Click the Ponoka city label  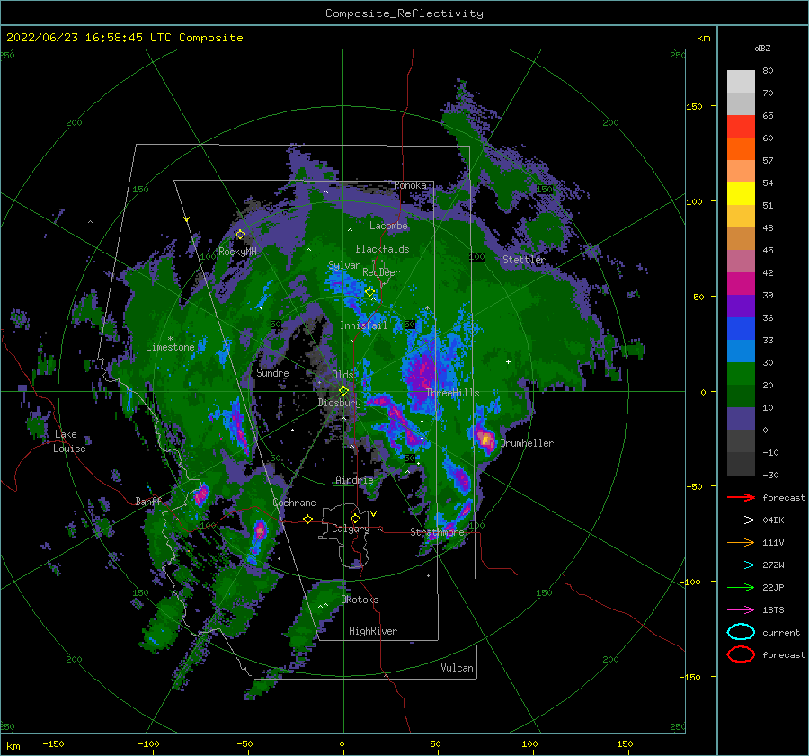410,185
